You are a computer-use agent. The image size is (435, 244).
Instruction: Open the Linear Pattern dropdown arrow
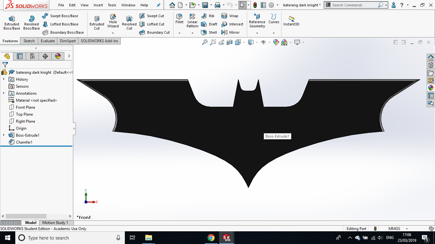(x=192, y=33)
